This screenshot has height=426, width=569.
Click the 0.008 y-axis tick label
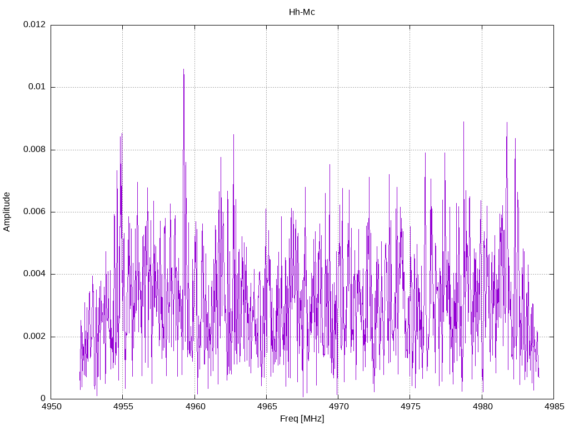[x=34, y=150]
